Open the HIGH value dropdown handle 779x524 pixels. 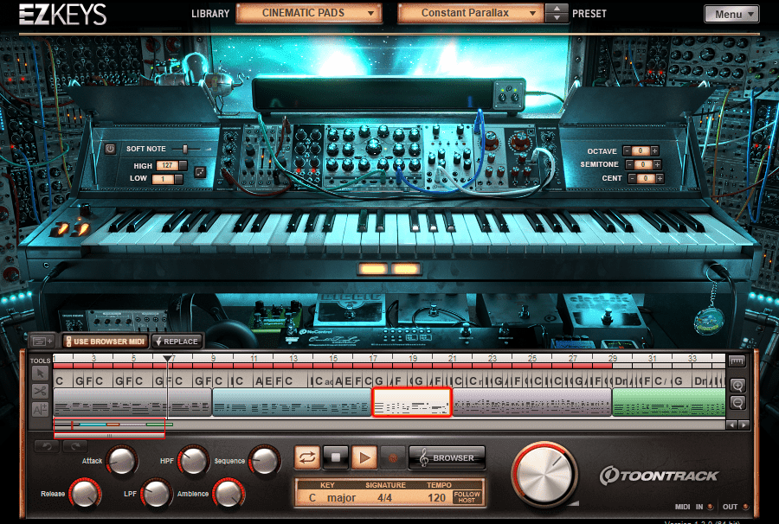(183, 165)
